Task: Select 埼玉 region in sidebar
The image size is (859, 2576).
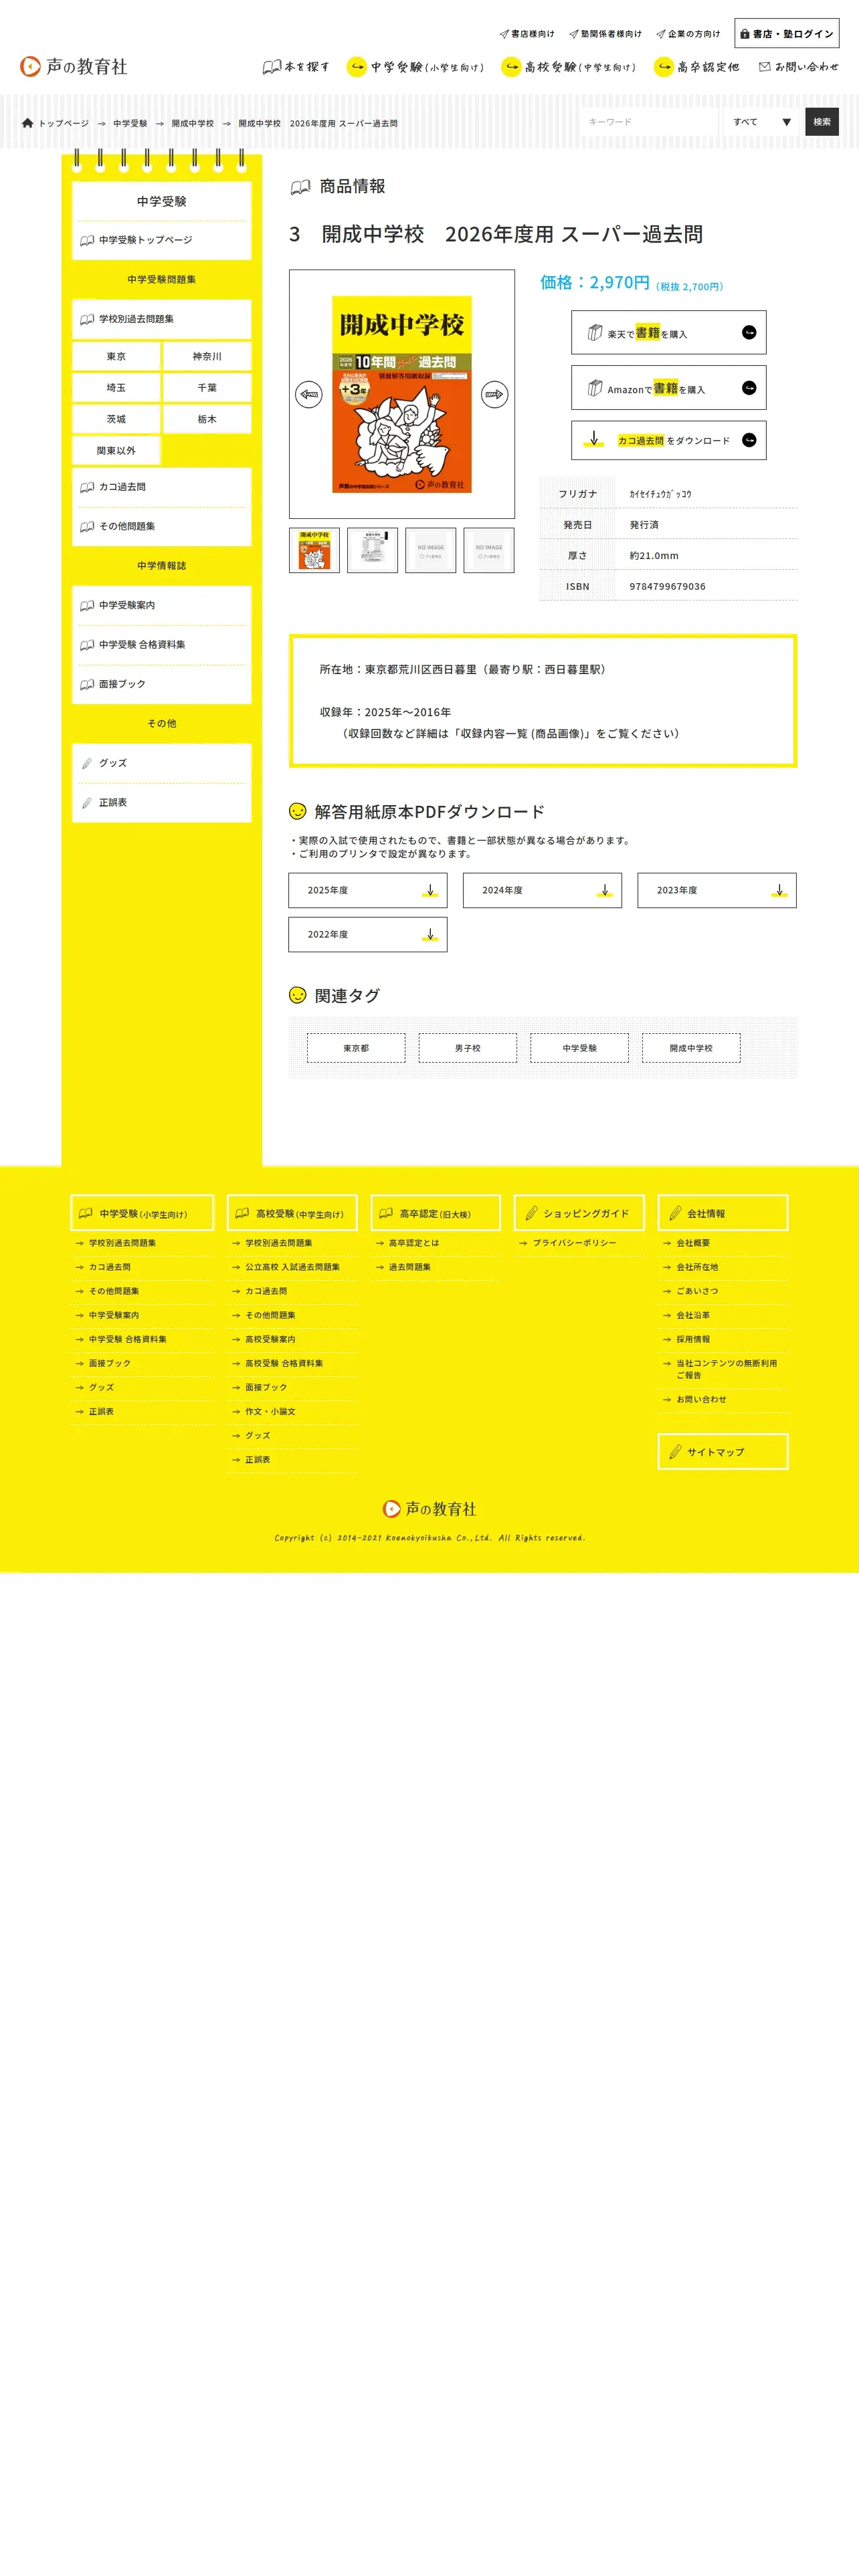Action: point(116,387)
